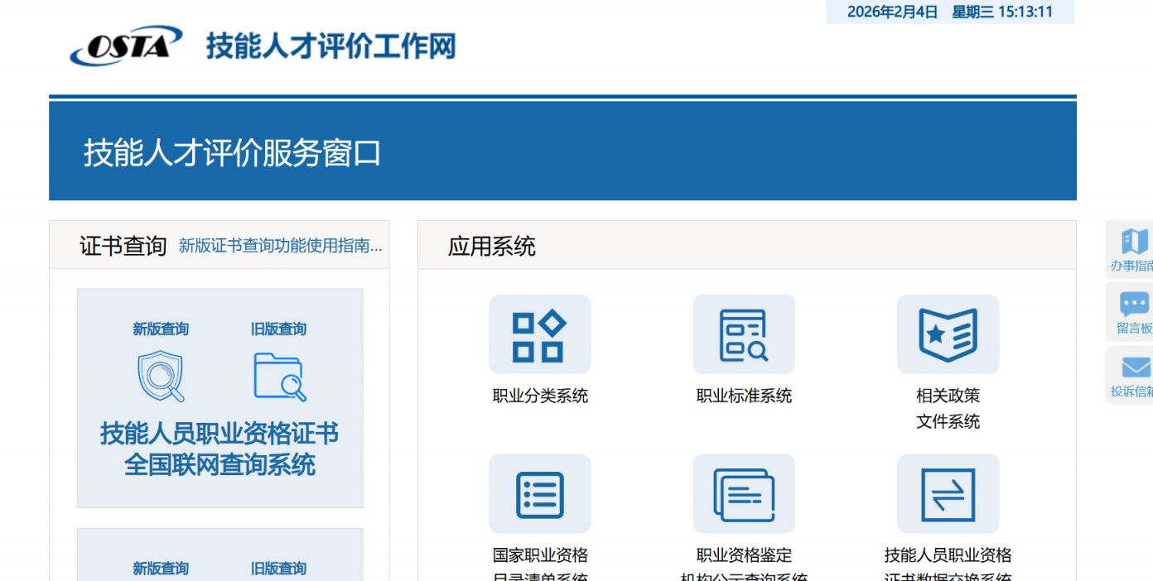Click 旧版查询 in the second certificate card

click(x=279, y=569)
